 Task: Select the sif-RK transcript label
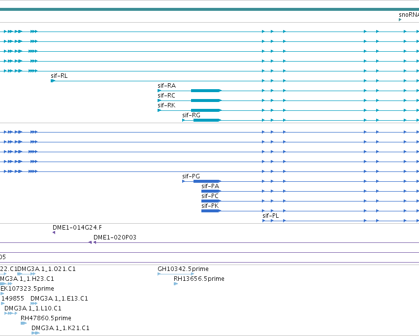pos(166,105)
